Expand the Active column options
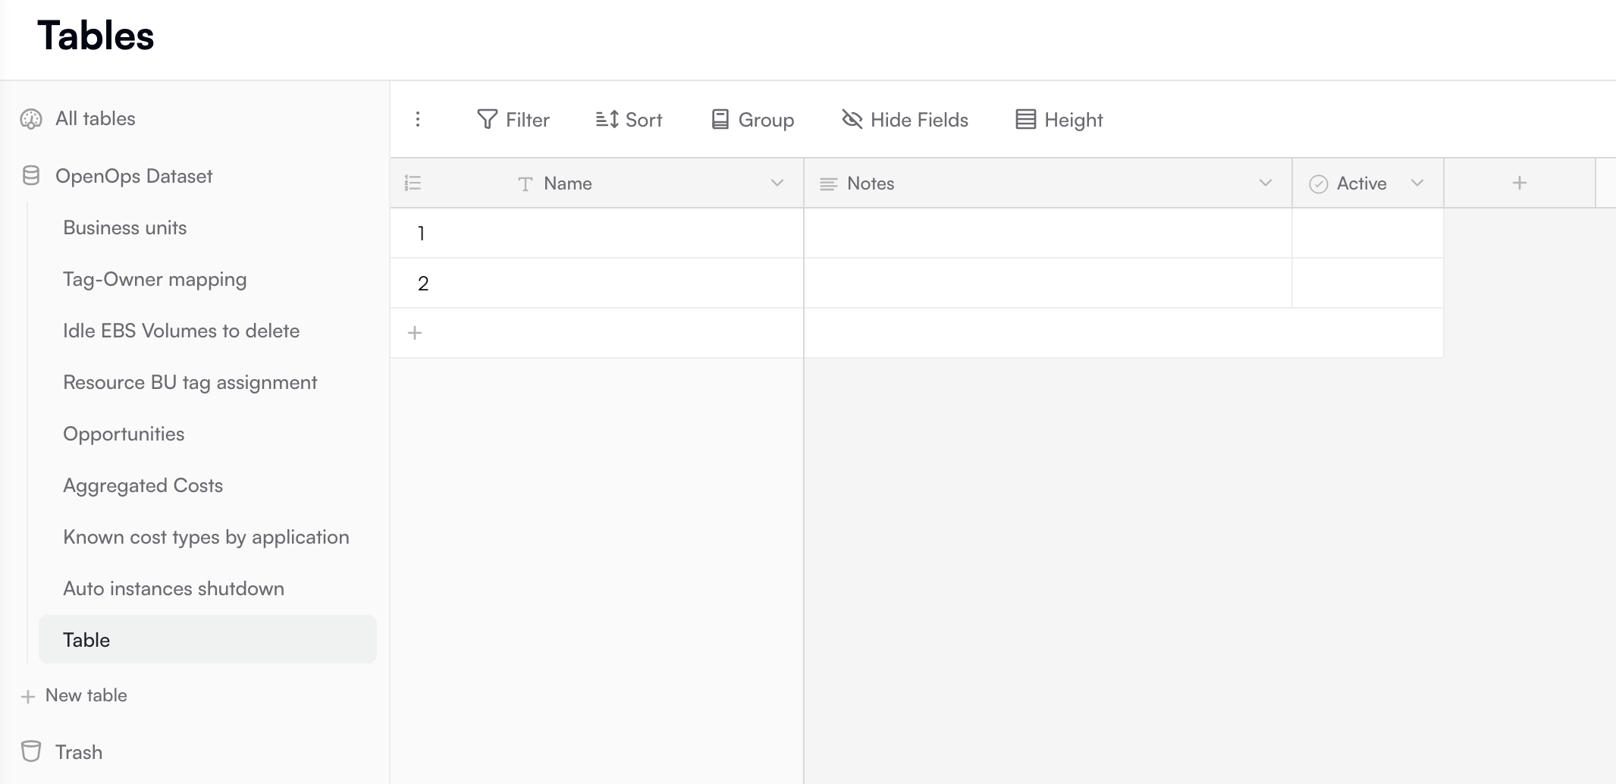Viewport: 1616px width, 784px height. [1418, 183]
